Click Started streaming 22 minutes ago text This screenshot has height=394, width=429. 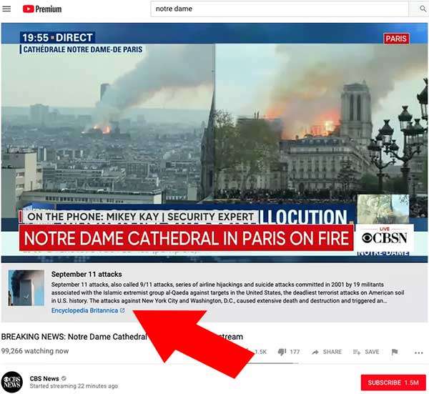(74, 386)
